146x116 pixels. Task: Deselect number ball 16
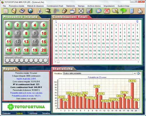[x=9, y=50]
